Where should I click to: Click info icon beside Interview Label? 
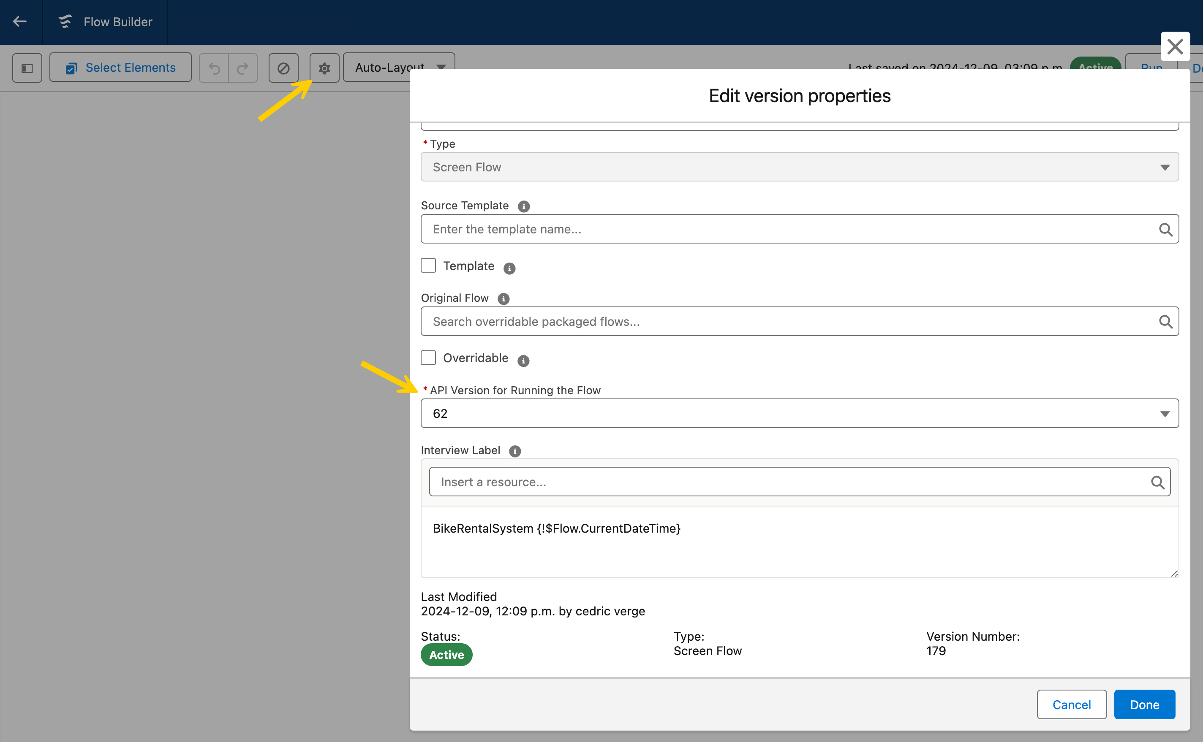click(514, 451)
